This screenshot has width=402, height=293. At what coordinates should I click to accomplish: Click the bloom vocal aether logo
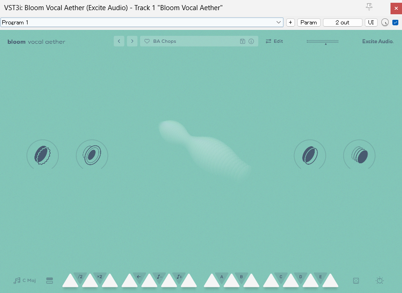point(36,41)
